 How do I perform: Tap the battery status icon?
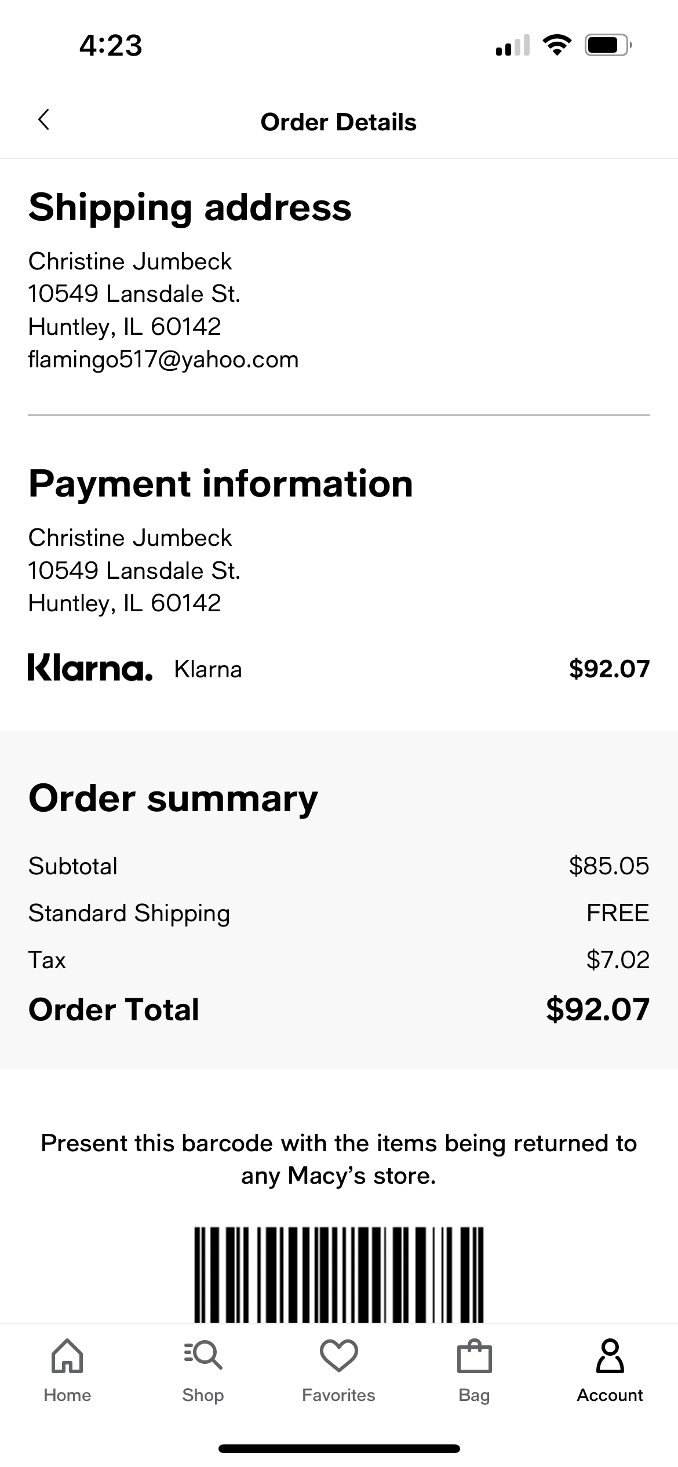[x=608, y=45]
